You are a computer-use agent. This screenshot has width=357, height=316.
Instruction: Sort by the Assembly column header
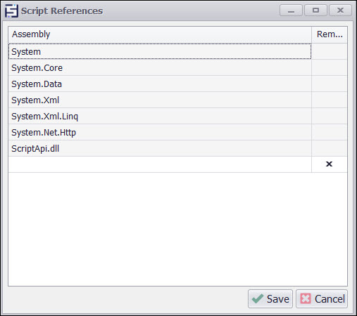pos(160,34)
